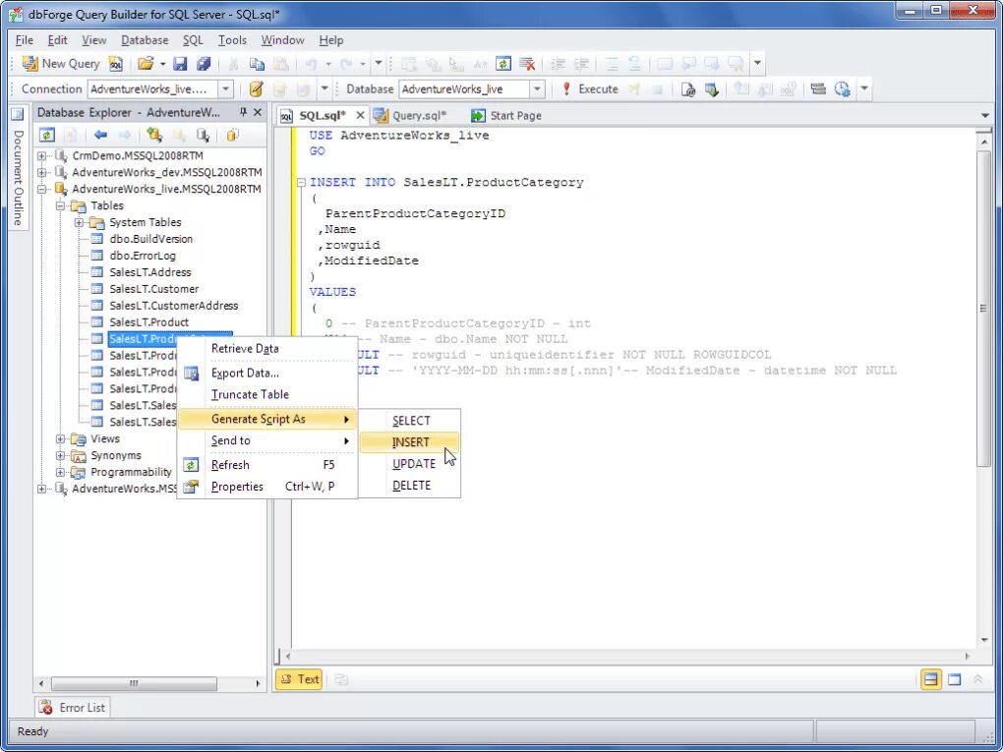The width and height of the screenshot is (1003, 752).
Task: Click the Execute button
Action: tap(589, 88)
